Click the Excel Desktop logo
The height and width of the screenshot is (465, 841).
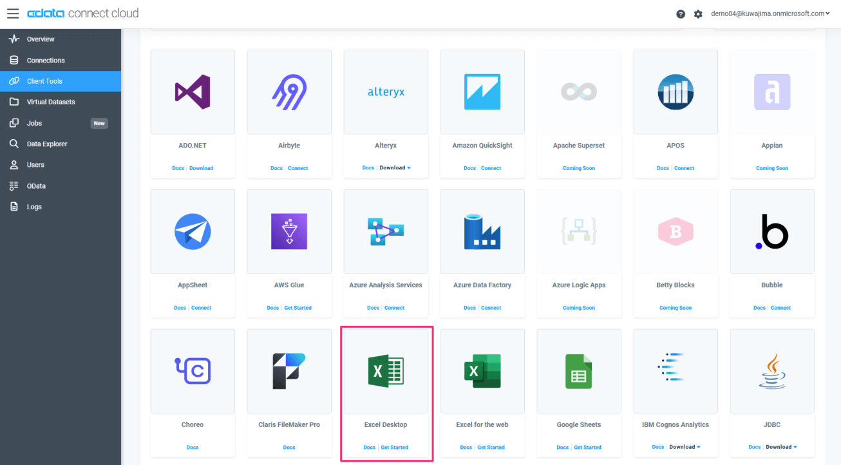click(386, 372)
